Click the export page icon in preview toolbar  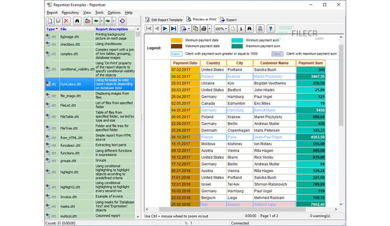(x=184, y=28)
